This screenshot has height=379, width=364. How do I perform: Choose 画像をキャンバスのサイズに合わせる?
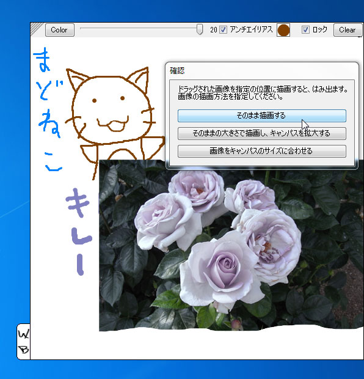[x=262, y=152]
